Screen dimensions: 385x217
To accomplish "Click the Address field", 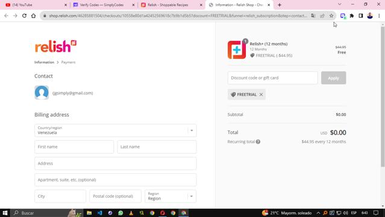I will pos(116,164).
